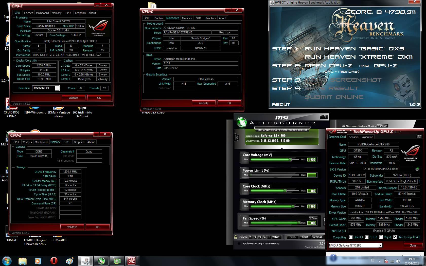Open Afterburner Settings
The width and height of the screenshot is (426, 266).
tap(317, 237)
